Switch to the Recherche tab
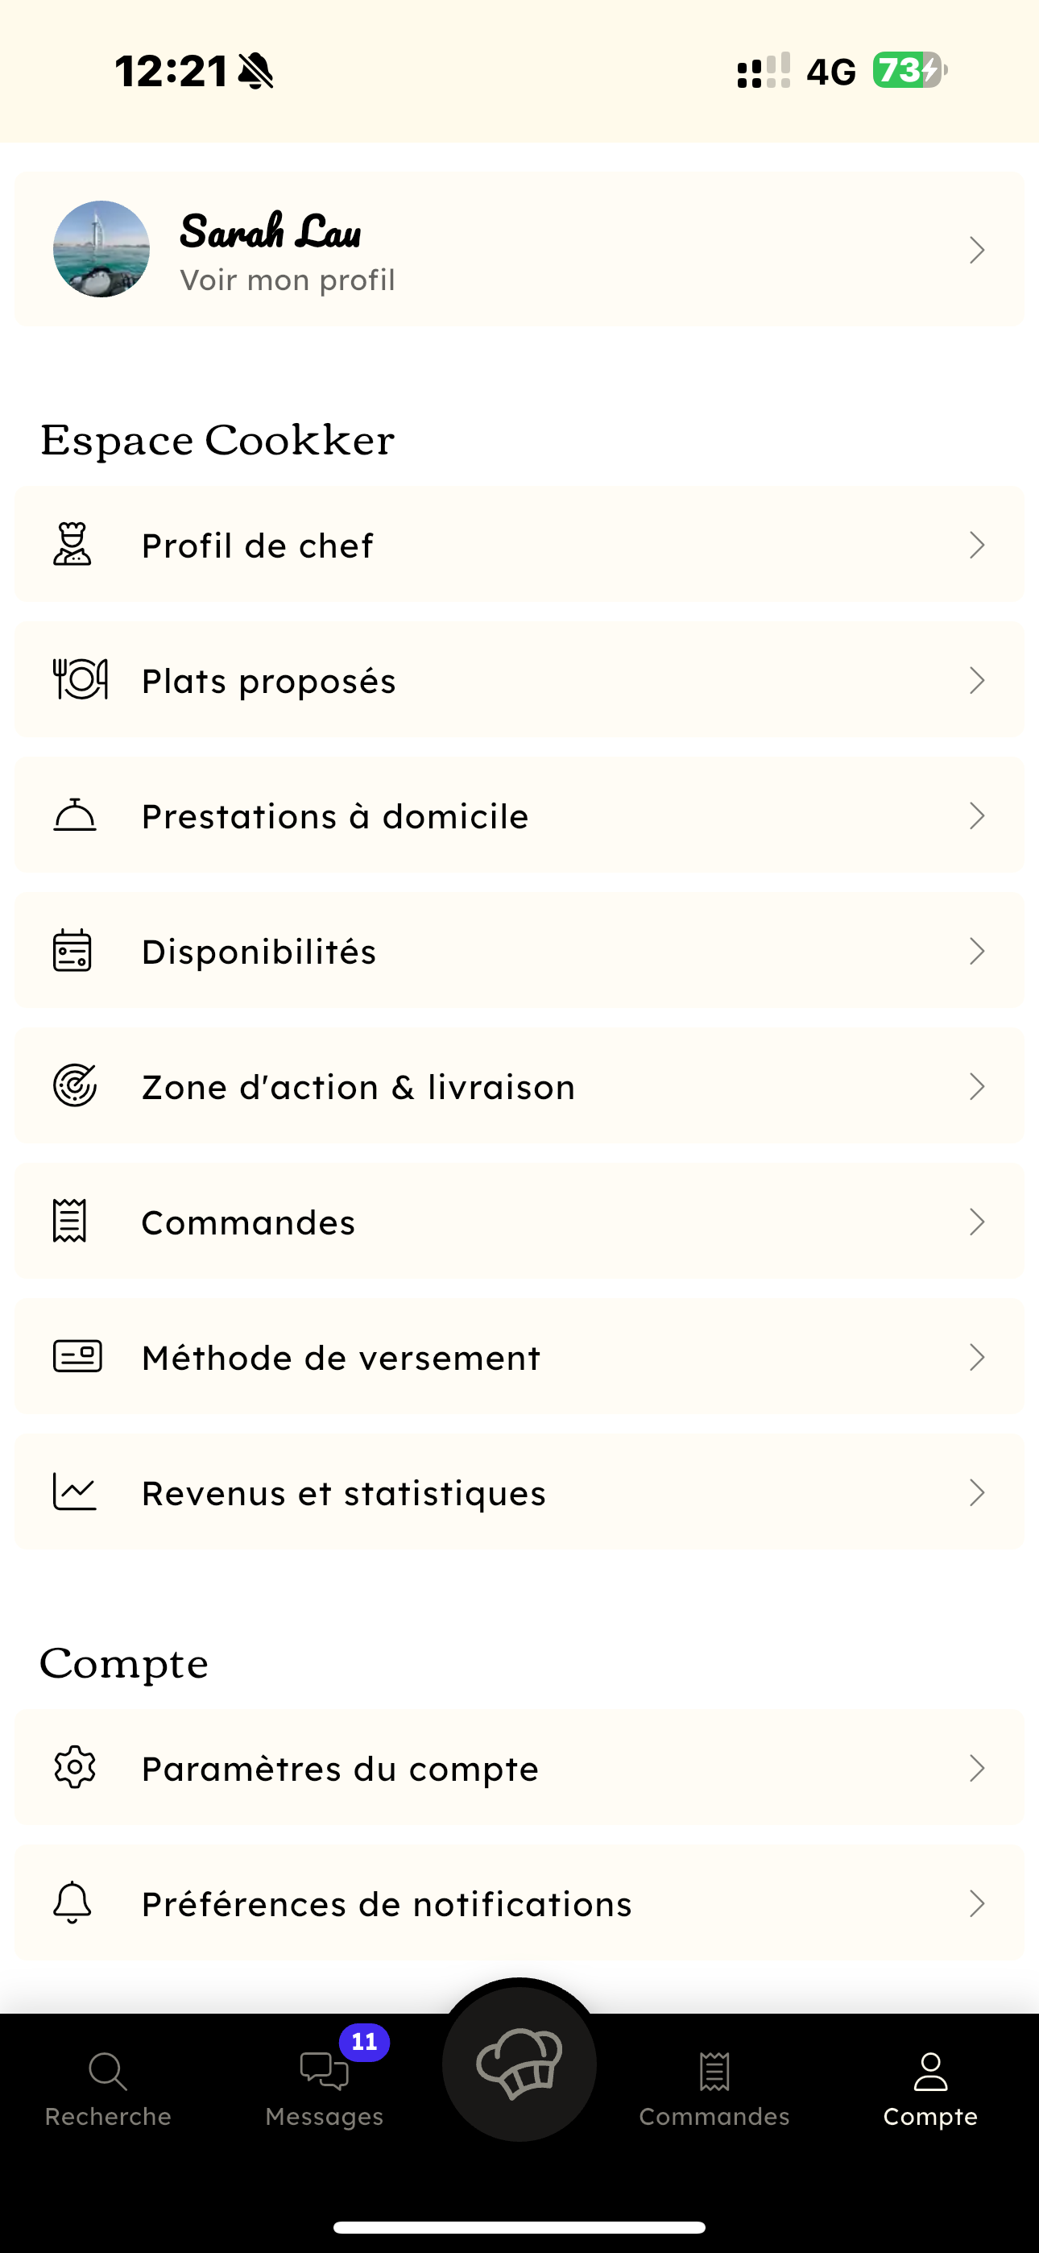The width and height of the screenshot is (1039, 2253). coord(108,2089)
